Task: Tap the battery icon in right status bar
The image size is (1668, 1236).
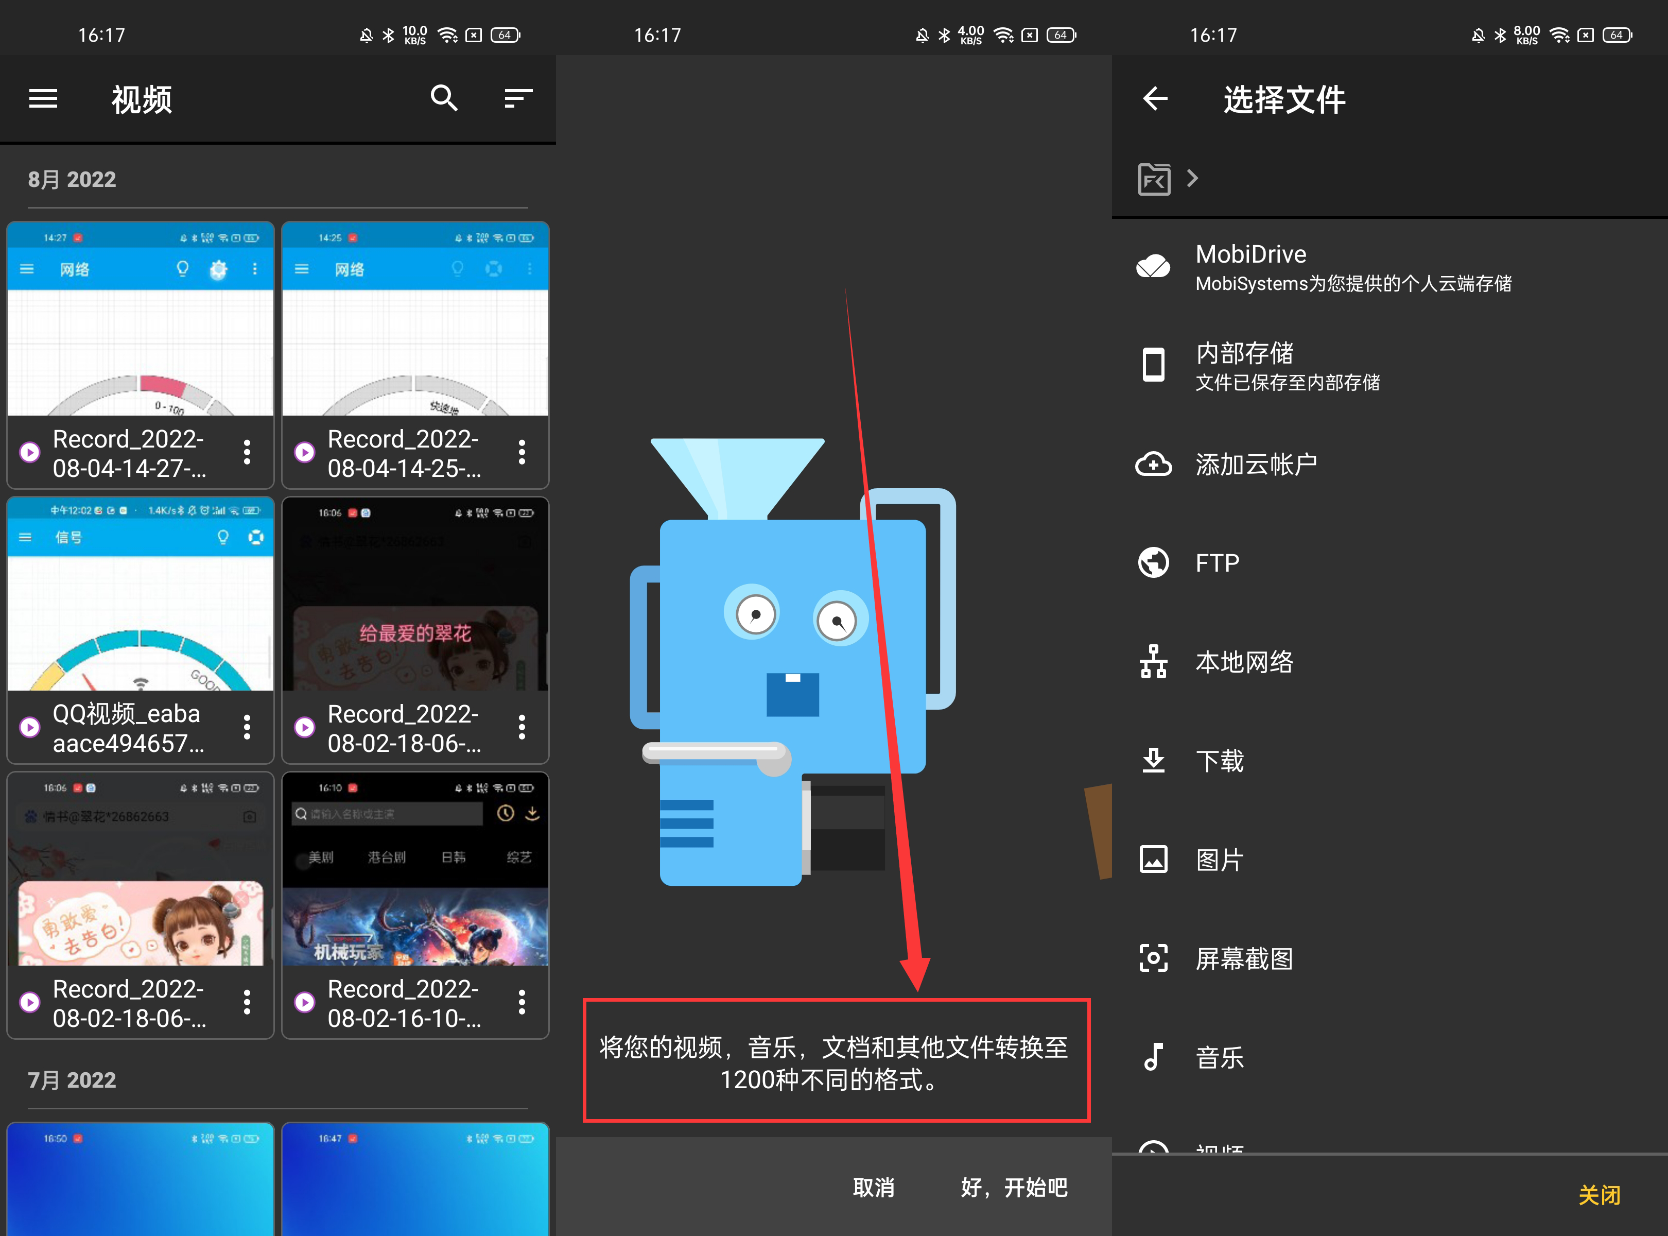Action: (1617, 35)
